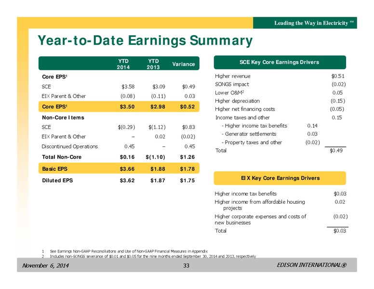Click the 'Generator settlements' sub-item
The height and width of the screenshot is (289, 374).
point(249,134)
